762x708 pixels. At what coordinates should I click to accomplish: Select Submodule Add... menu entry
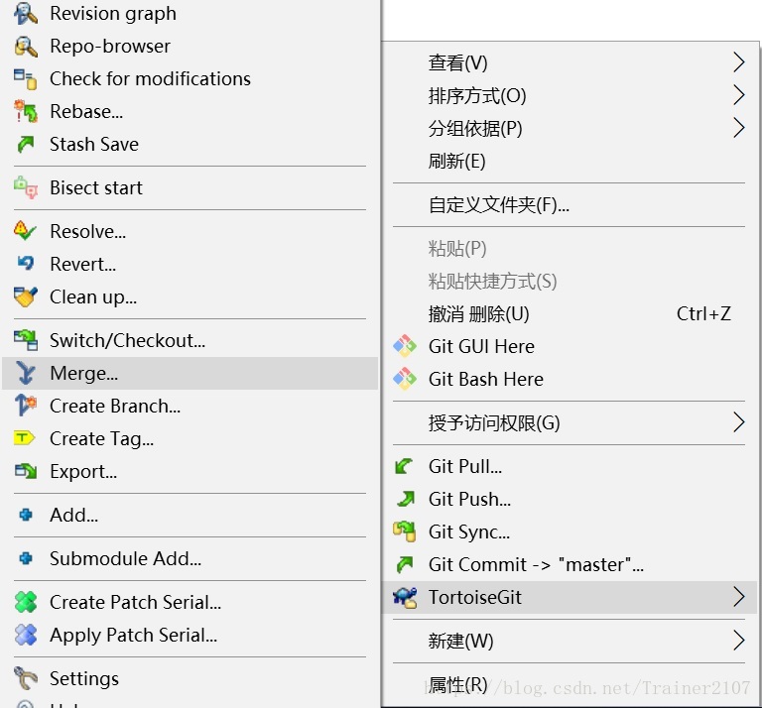click(x=190, y=558)
